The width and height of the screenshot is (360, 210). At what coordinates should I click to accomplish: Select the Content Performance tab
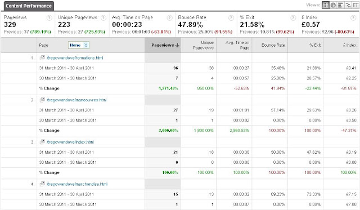click(29, 6)
